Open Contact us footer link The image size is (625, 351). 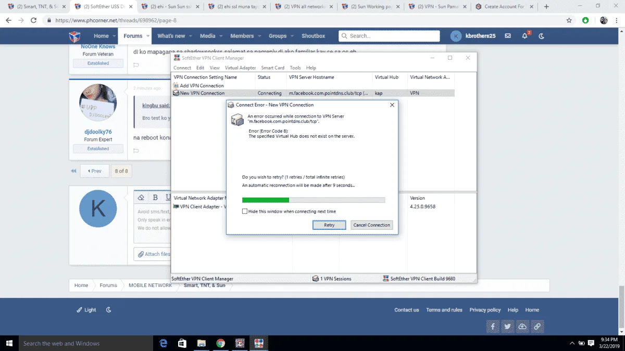407,310
